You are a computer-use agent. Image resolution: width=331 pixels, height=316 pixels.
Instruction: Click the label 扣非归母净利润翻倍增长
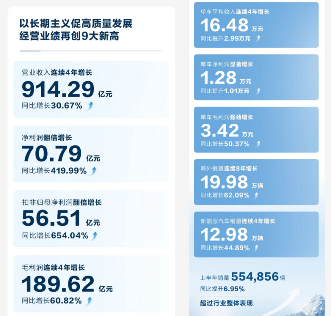click(62, 203)
